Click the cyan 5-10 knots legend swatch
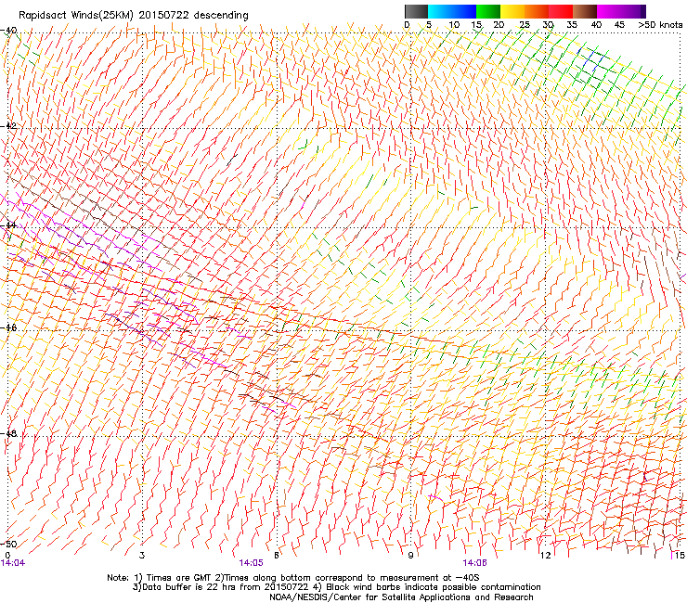Viewport: 687px width, 603px height. tap(440, 11)
